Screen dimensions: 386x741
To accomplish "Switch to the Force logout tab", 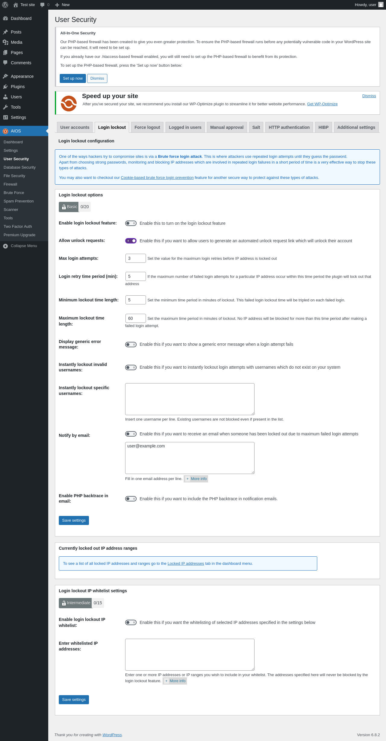I will point(147,127).
